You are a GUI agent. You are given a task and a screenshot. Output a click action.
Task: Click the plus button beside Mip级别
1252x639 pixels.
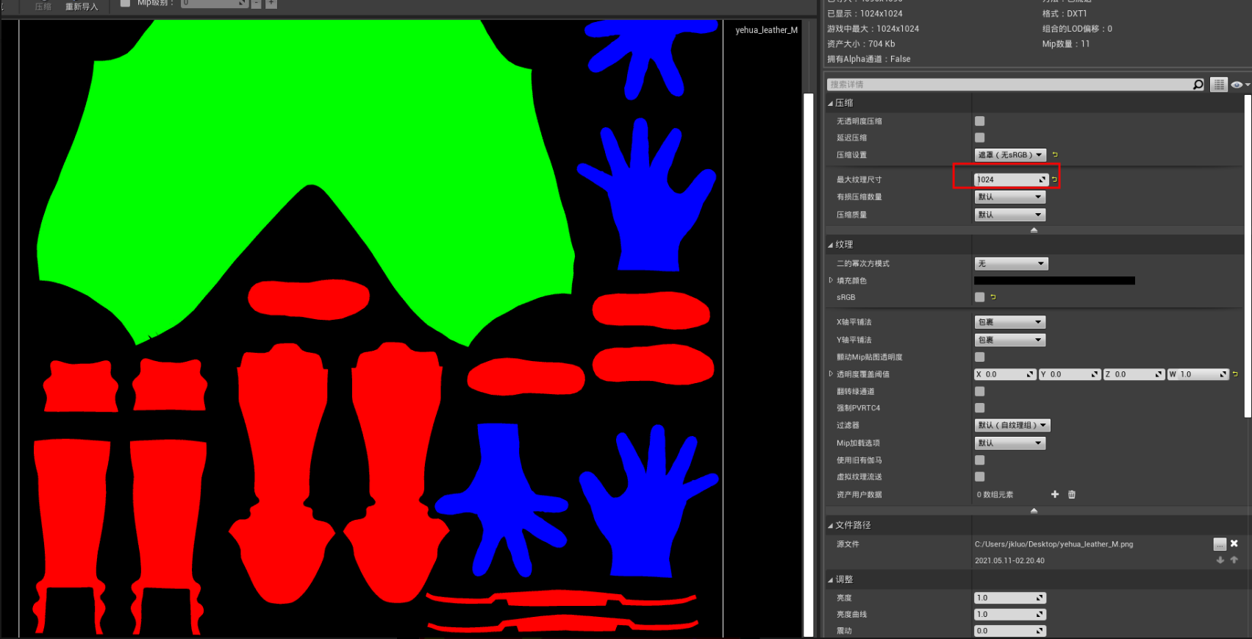(x=271, y=4)
